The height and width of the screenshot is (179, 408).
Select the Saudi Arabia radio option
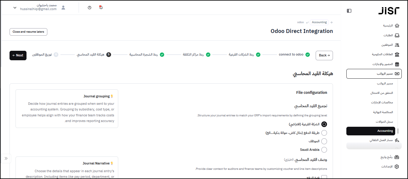click(324, 150)
